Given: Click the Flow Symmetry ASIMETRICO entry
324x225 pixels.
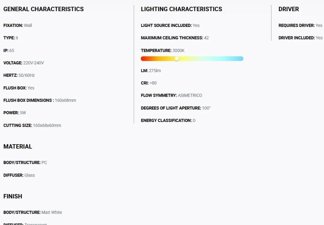Looking at the screenshot, I should [172, 95].
